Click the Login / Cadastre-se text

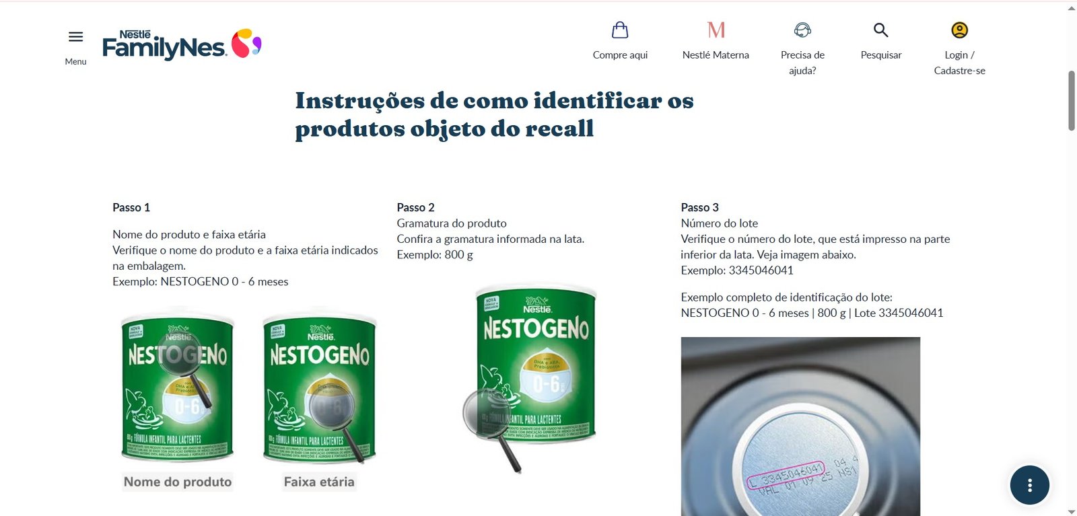pyautogui.click(x=959, y=63)
